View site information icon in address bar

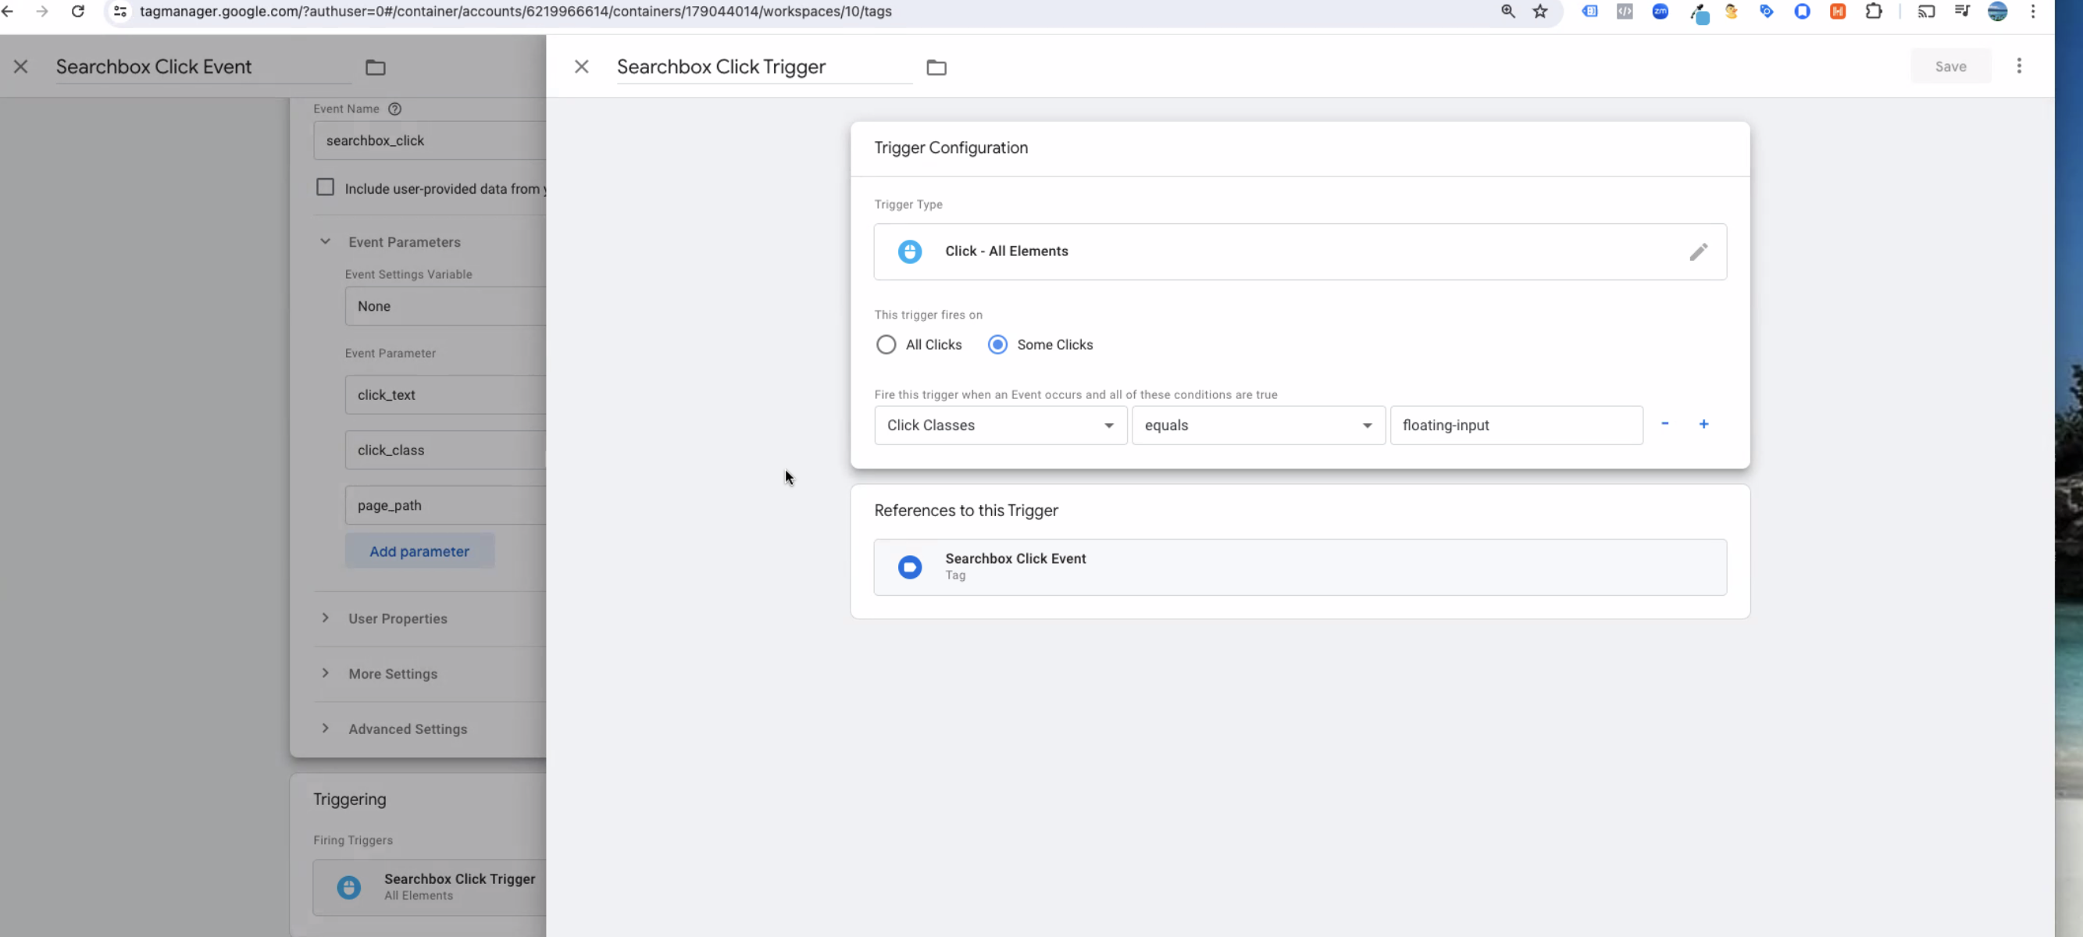(x=119, y=11)
